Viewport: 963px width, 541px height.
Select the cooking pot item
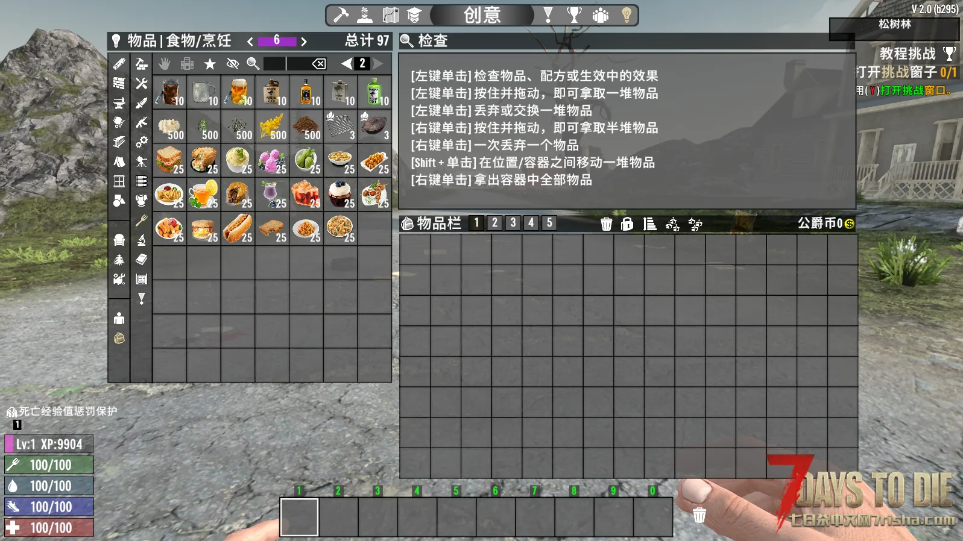tap(374, 126)
